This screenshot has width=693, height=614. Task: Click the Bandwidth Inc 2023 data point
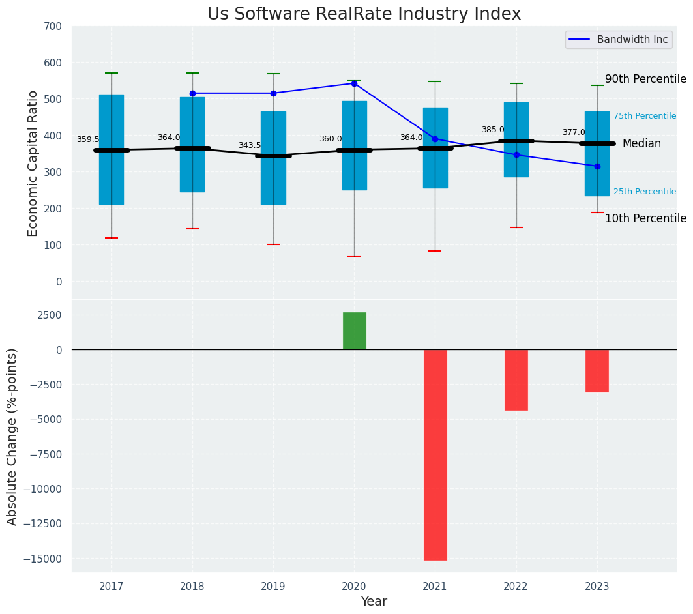click(x=597, y=166)
